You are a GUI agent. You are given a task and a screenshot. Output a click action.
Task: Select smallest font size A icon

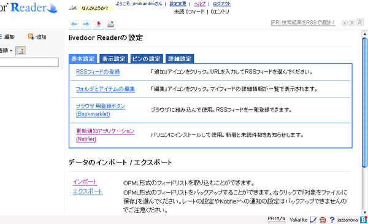pos(345,23)
